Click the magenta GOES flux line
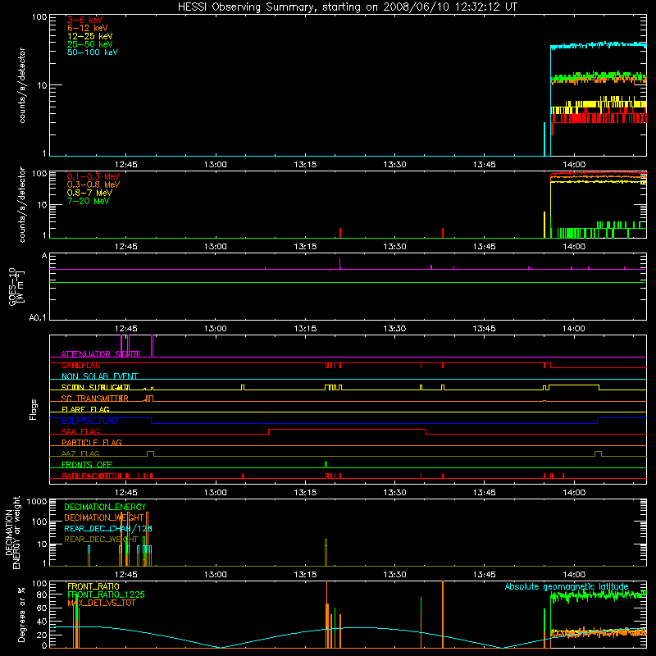 pyautogui.click(x=347, y=269)
